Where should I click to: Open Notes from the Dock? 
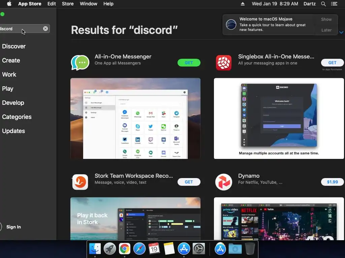(x=169, y=249)
